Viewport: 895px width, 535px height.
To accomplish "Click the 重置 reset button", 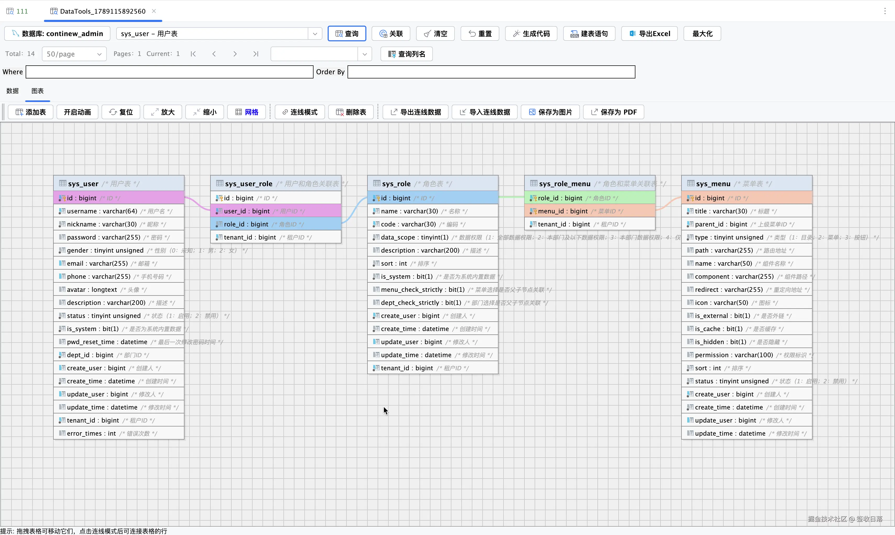I will pos(480,33).
